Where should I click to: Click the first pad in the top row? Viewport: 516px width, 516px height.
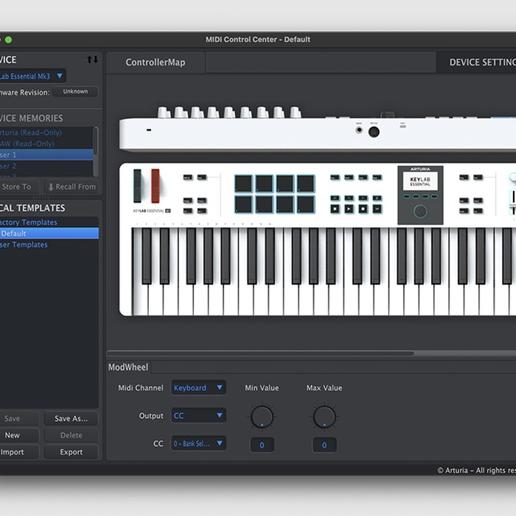coord(243,184)
